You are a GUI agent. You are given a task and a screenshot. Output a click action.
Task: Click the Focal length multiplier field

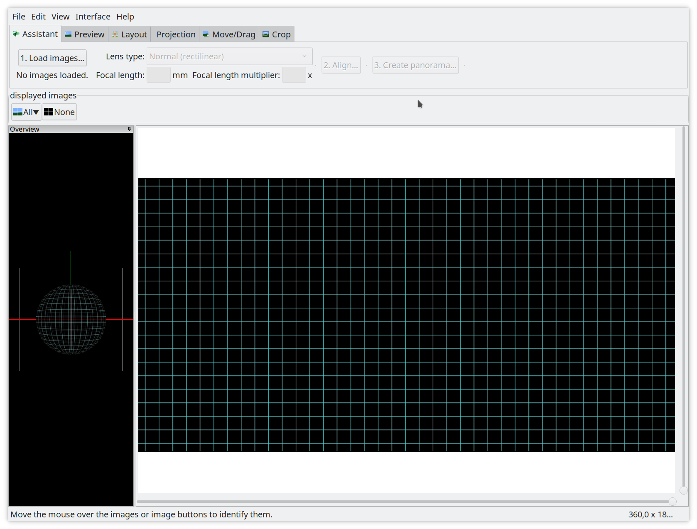tap(294, 75)
